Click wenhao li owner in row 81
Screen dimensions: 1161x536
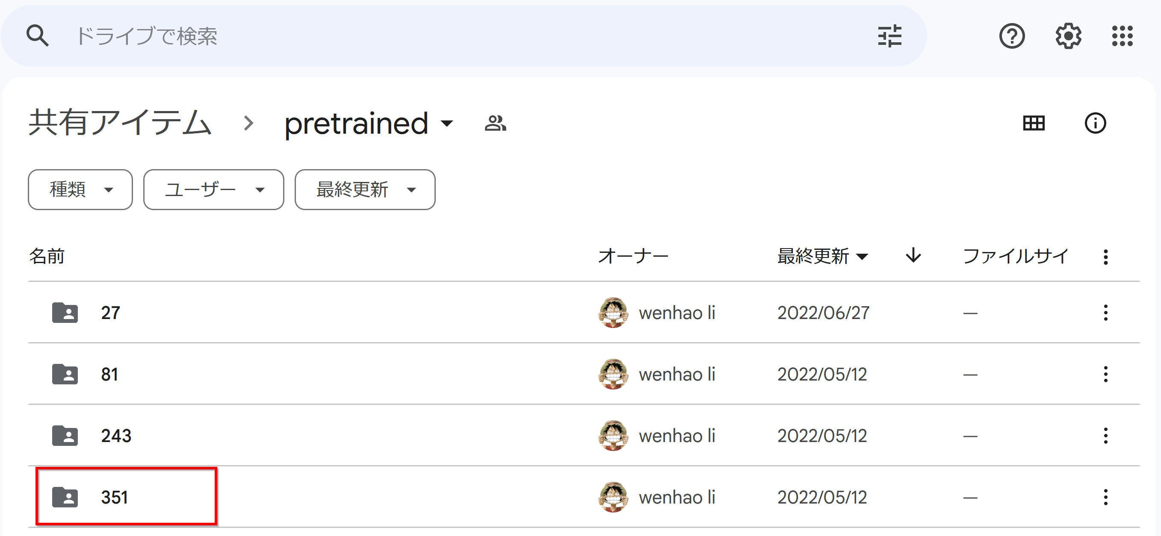(677, 374)
